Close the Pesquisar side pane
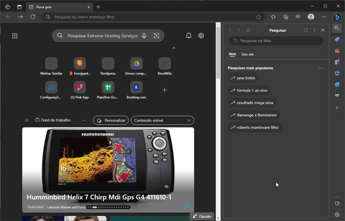The width and height of the screenshot is (345, 221). pos(323,30)
